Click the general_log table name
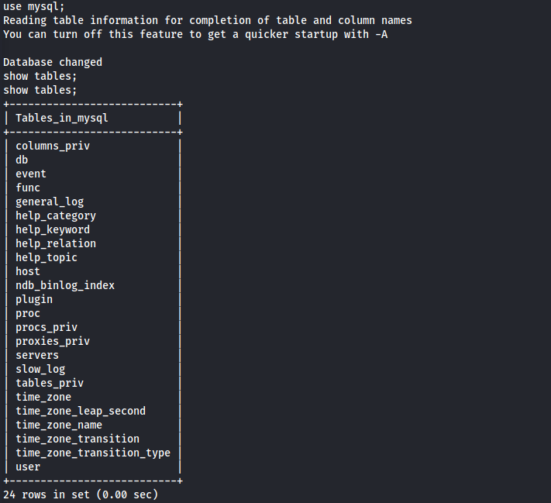The width and height of the screenshot is (551, 503). pyautogui.click(x=50, y=202)
